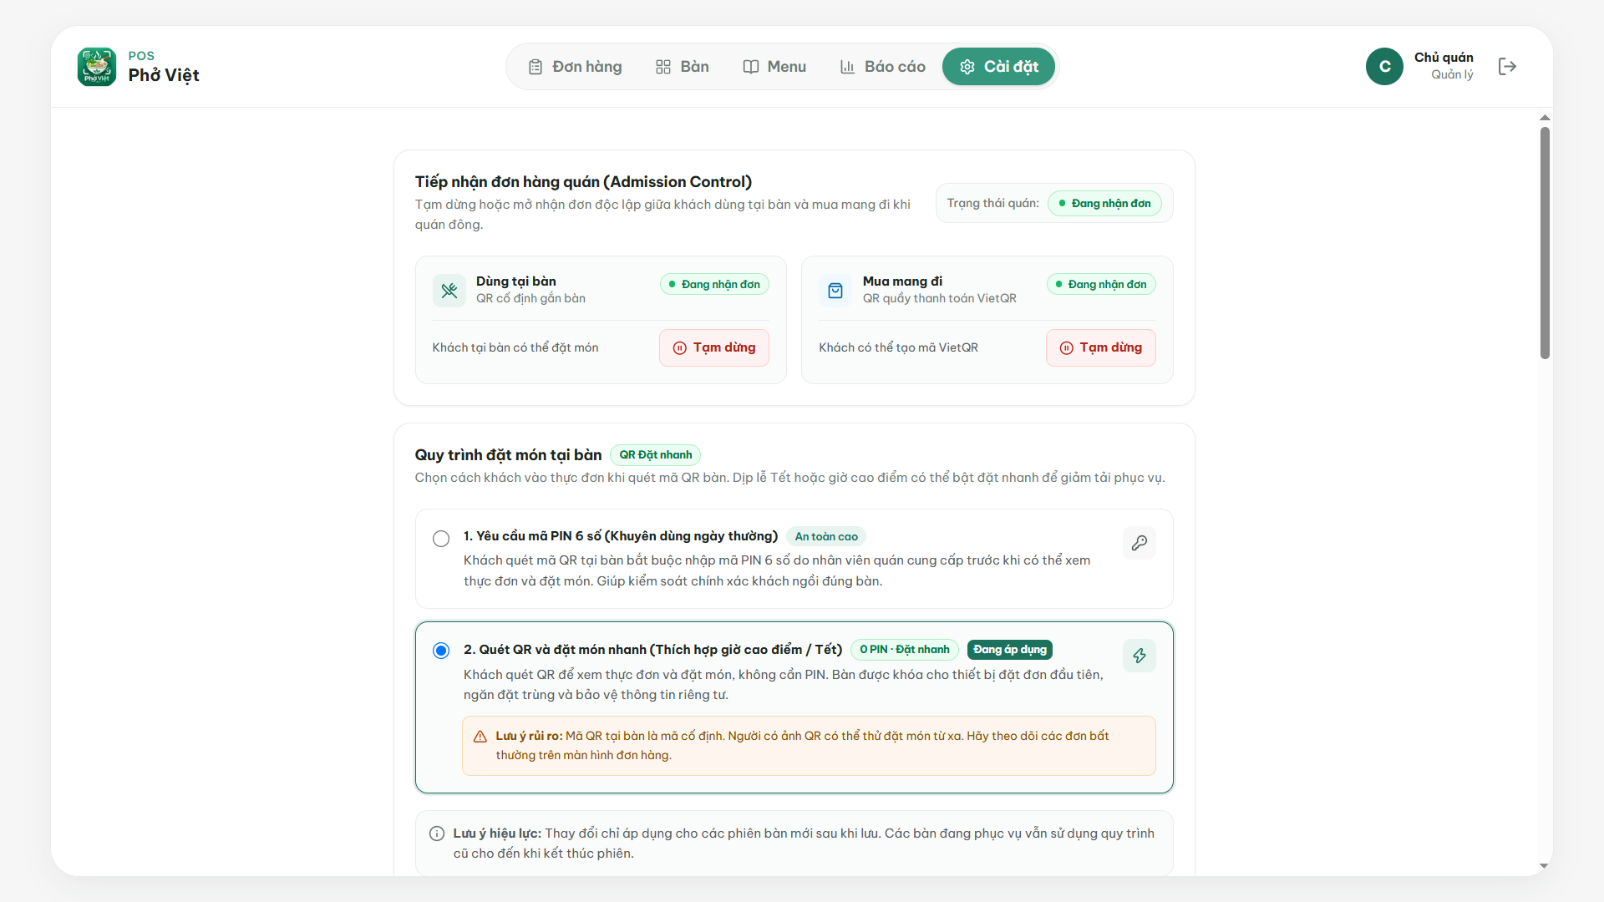
Task: Click the info circle icon beside Lưu ý hiệu lực
Action: [437, 834]
